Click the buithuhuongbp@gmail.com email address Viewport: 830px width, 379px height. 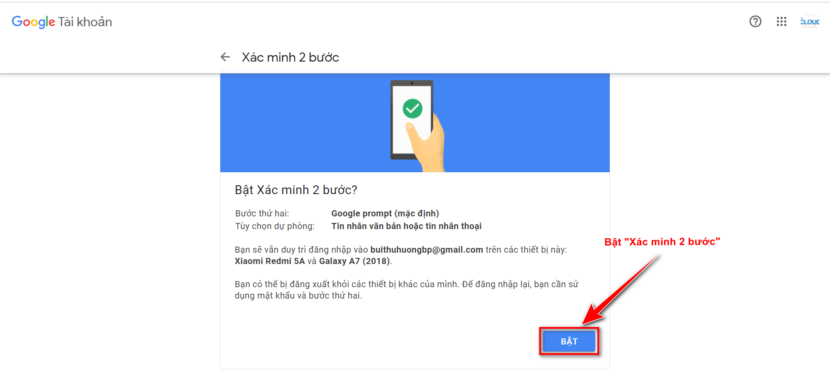tap(427, 250)
